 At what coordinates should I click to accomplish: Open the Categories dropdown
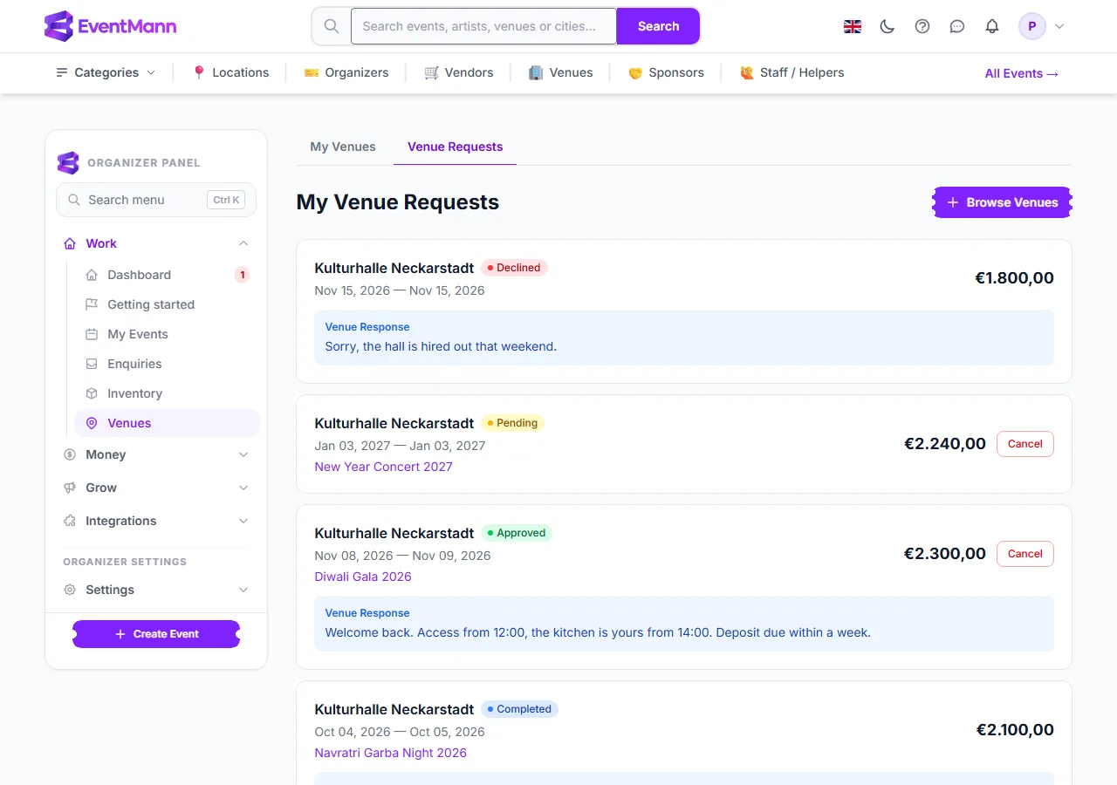(x=106, y=72)
